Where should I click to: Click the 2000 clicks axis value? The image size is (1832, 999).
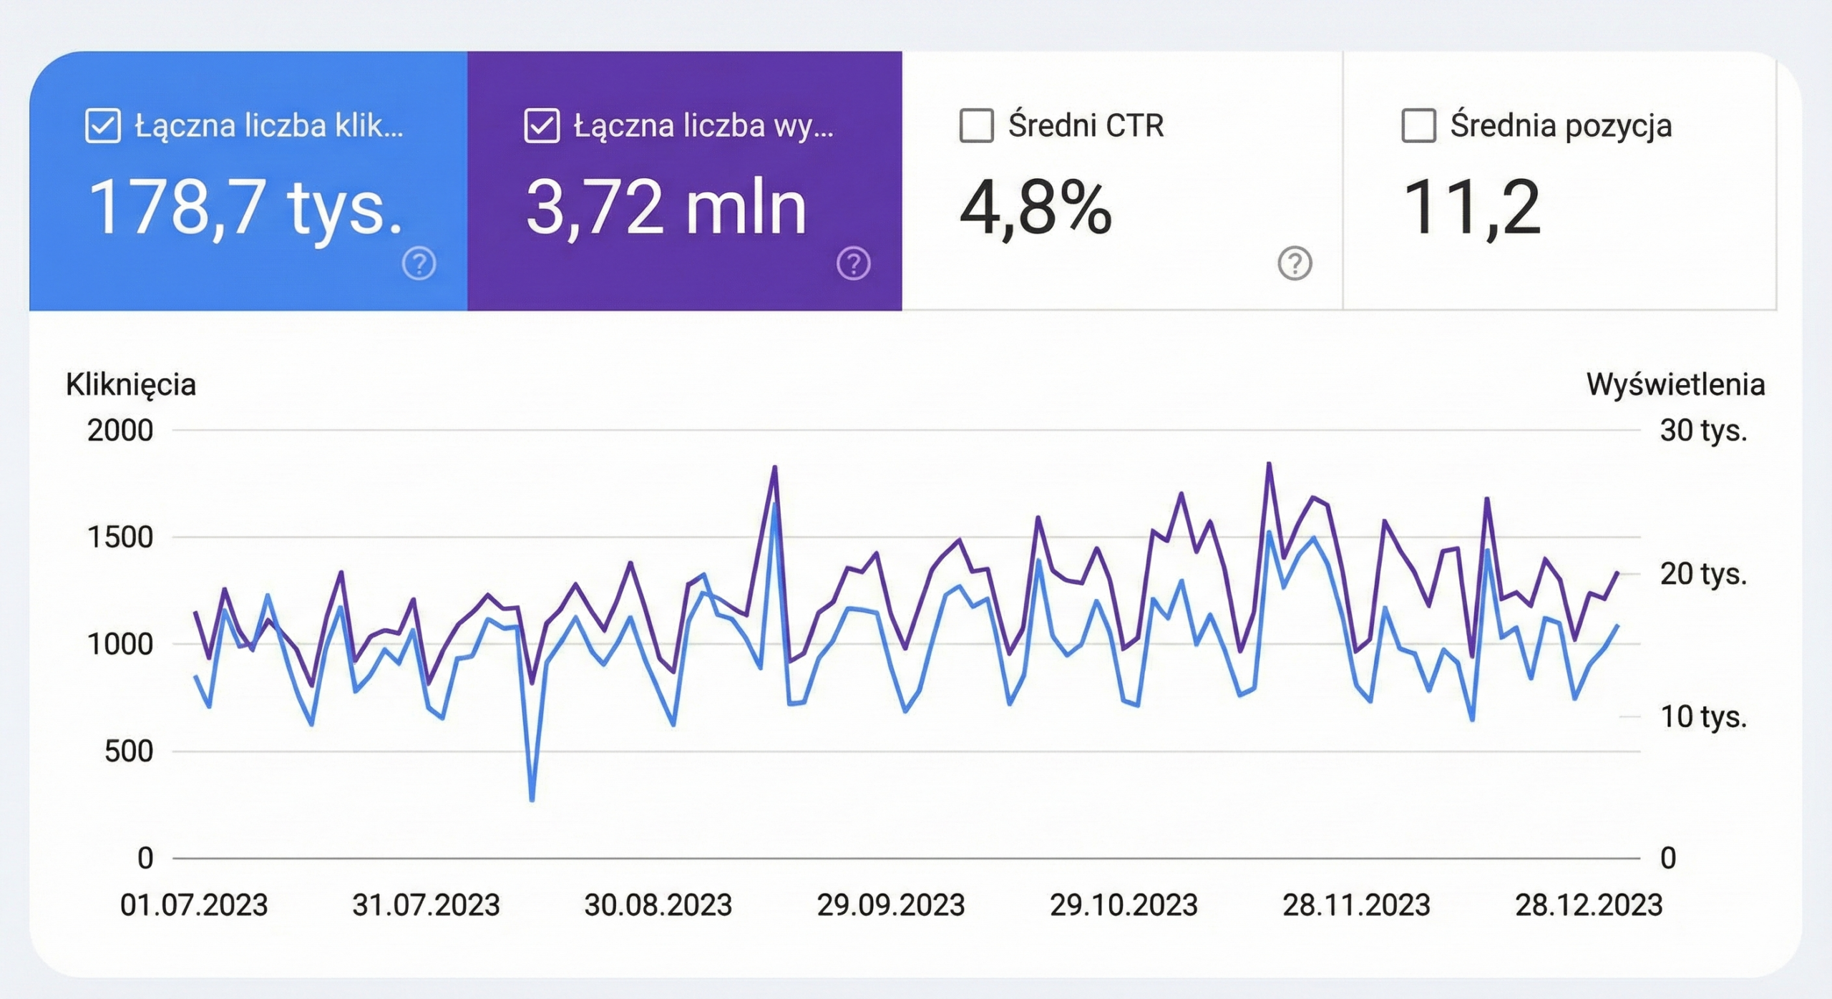(120, 431)
